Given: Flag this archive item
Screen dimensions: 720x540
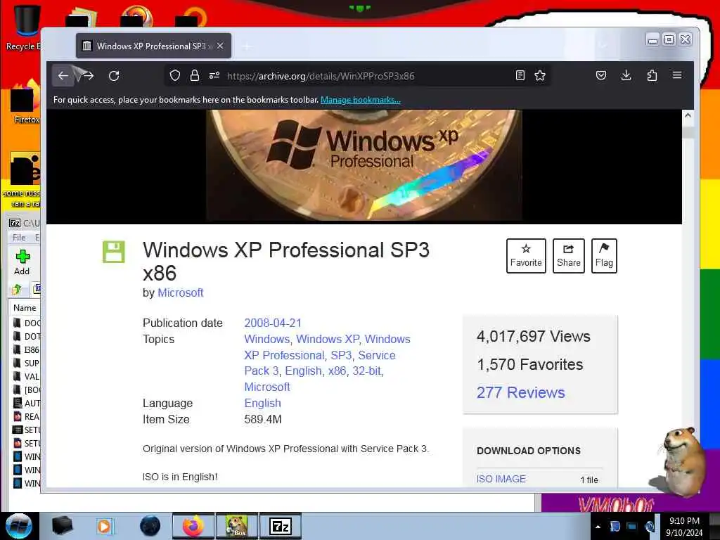Looking at the screenshot, I should coord(604,256).
